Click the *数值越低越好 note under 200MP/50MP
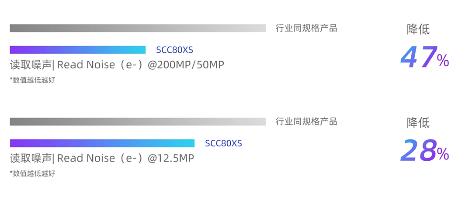This screenshot has height=201, width=472. [33, 80]
